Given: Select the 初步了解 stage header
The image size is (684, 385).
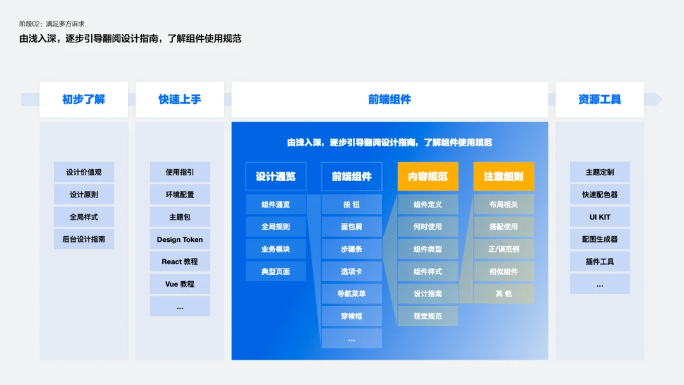Looking at the screenshot, I should click(x=84, y=99).
